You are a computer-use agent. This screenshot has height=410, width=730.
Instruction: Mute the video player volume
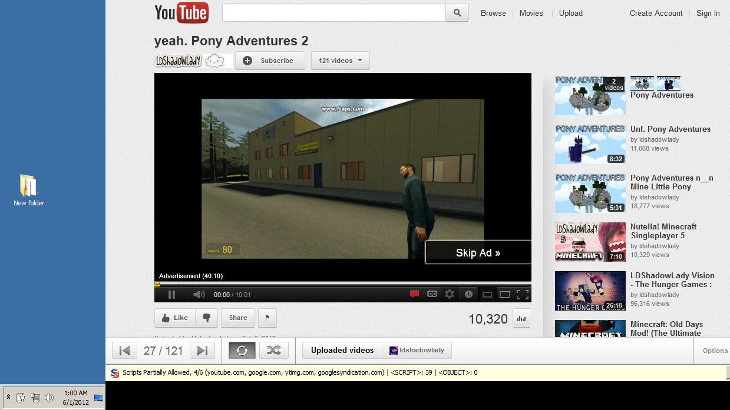pyautogui.click(x=199, y=295)
